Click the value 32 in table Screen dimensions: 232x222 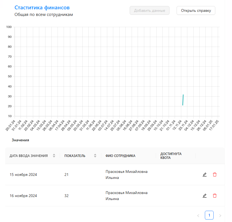(x=66, y=196)
